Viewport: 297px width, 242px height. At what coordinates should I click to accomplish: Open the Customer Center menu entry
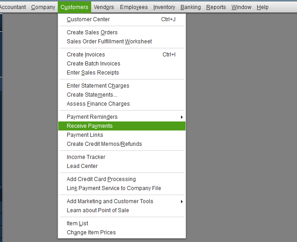pos(88,19)
